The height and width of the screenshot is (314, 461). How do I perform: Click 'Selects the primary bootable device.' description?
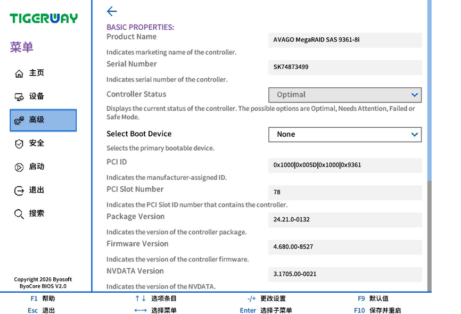[x=160, y=148]
